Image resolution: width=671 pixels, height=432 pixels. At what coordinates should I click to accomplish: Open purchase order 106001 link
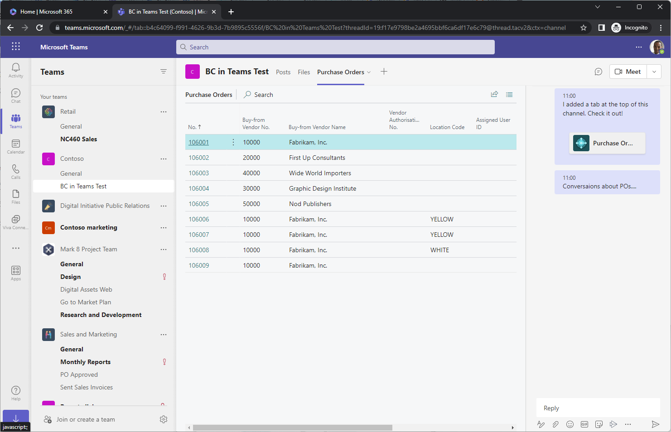(199, 142)
